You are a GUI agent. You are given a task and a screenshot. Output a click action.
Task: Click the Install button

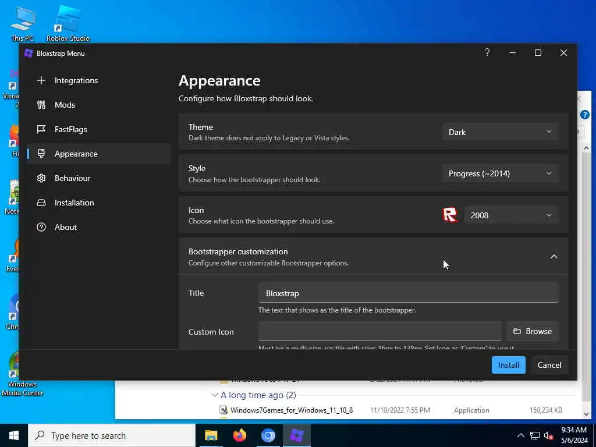tap(508, 365)
